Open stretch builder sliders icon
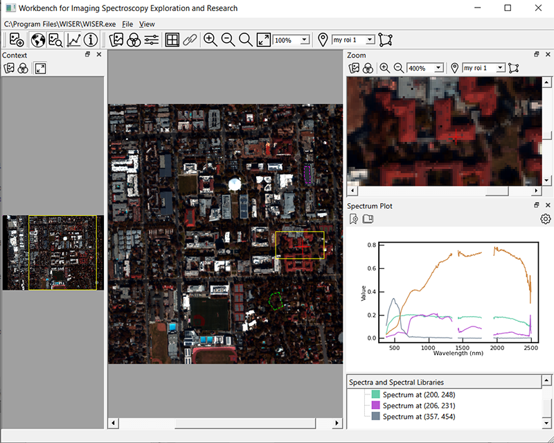Image resolution: width=554 pixels, height=443 pixels. [152, 40]
